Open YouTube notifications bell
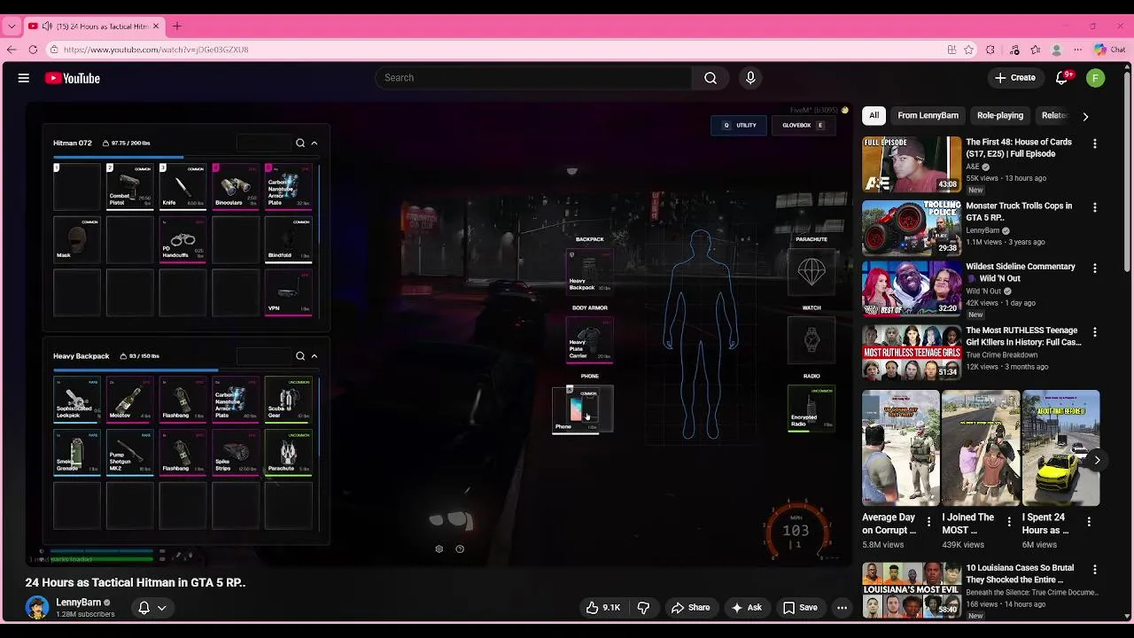 pyautogui.click(x=1061, y=78)
